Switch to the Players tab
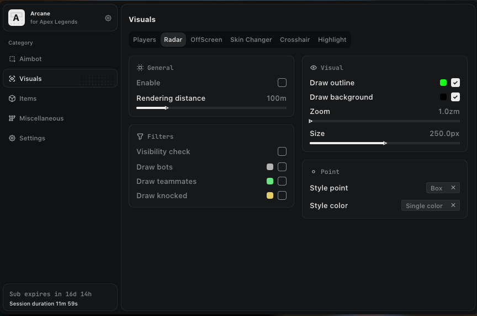The width and height of the screenshot is (477, 316). [145, 40]
